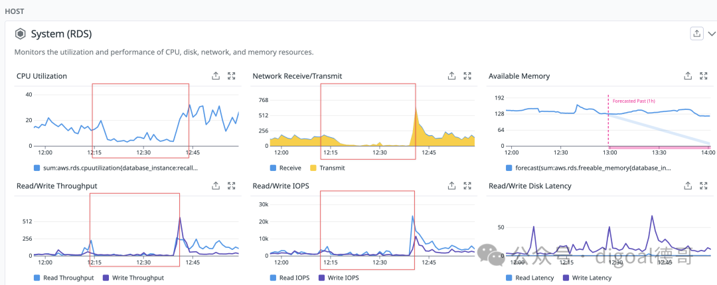
Task: Click the aws.rds.cpuutilization legend entry
Action: tap(116, 168)
